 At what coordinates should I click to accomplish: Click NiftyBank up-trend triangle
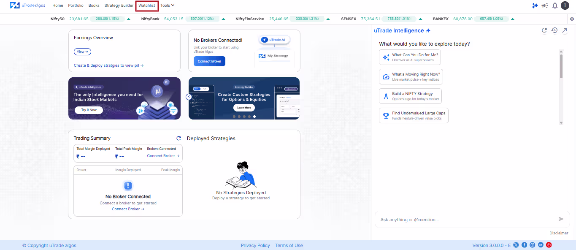(223, 19)
